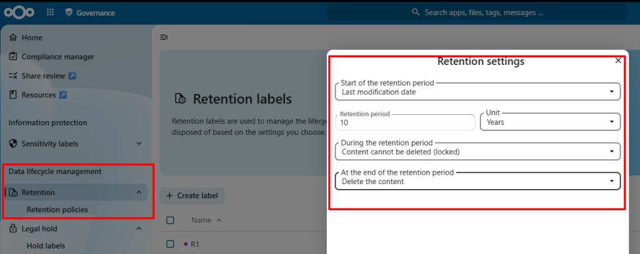Expand the Sensitivity labels section
The image size is (640, 254).
pyautogui.click(x=139, y=144)
